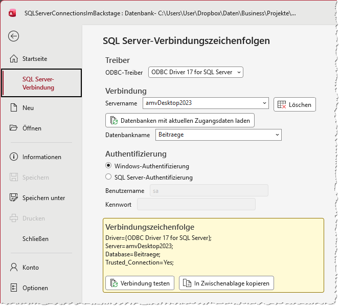Click the SQL Server-Verbindungszeichenfolgen page heading
The image size is (340, 308).
pos(186,41)
